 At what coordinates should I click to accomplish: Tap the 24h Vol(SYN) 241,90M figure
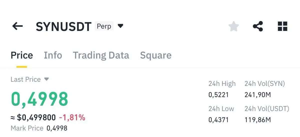pyautogui.click(x=258, y=95)
